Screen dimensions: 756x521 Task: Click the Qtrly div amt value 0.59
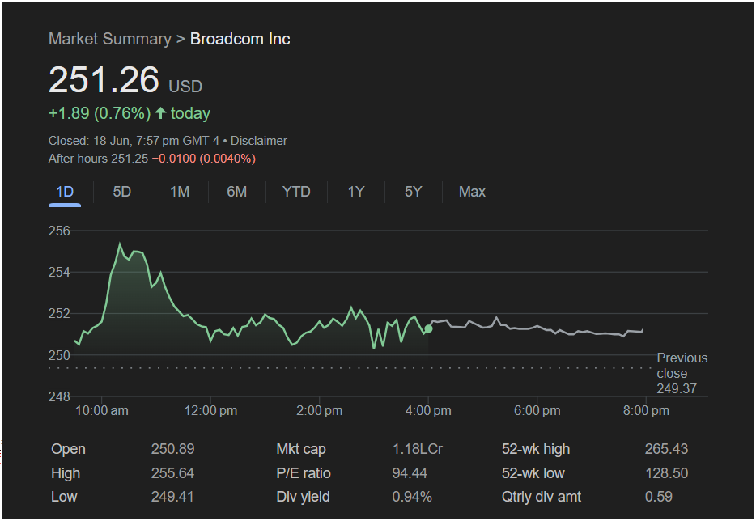659,497
